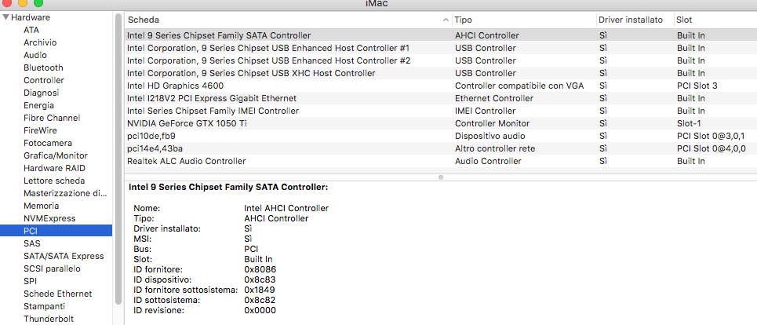Open Fotocamera in the sidebar
The image size is (757, 325).
tap(48, 143)
